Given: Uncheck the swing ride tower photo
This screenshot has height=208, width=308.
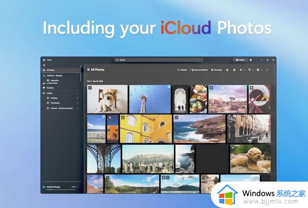Looking at the screenshot, I should [169, 86].
